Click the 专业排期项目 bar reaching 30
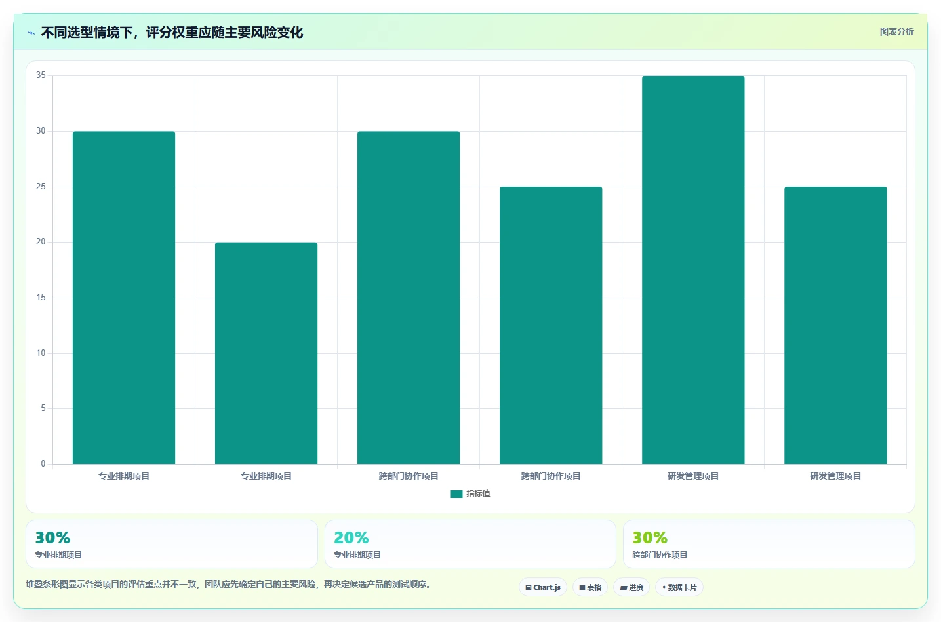The height and width of the screenshot is (622, 941). (x=124, y=298)
